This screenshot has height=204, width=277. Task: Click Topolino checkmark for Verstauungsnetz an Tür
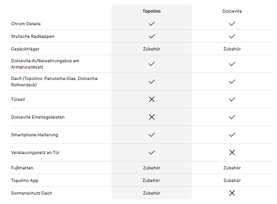pos(152,152)
